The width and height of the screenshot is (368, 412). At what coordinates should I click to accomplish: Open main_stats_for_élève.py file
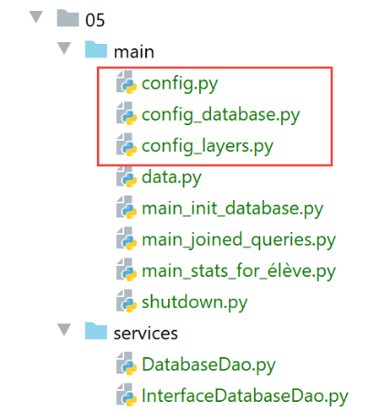238,271
